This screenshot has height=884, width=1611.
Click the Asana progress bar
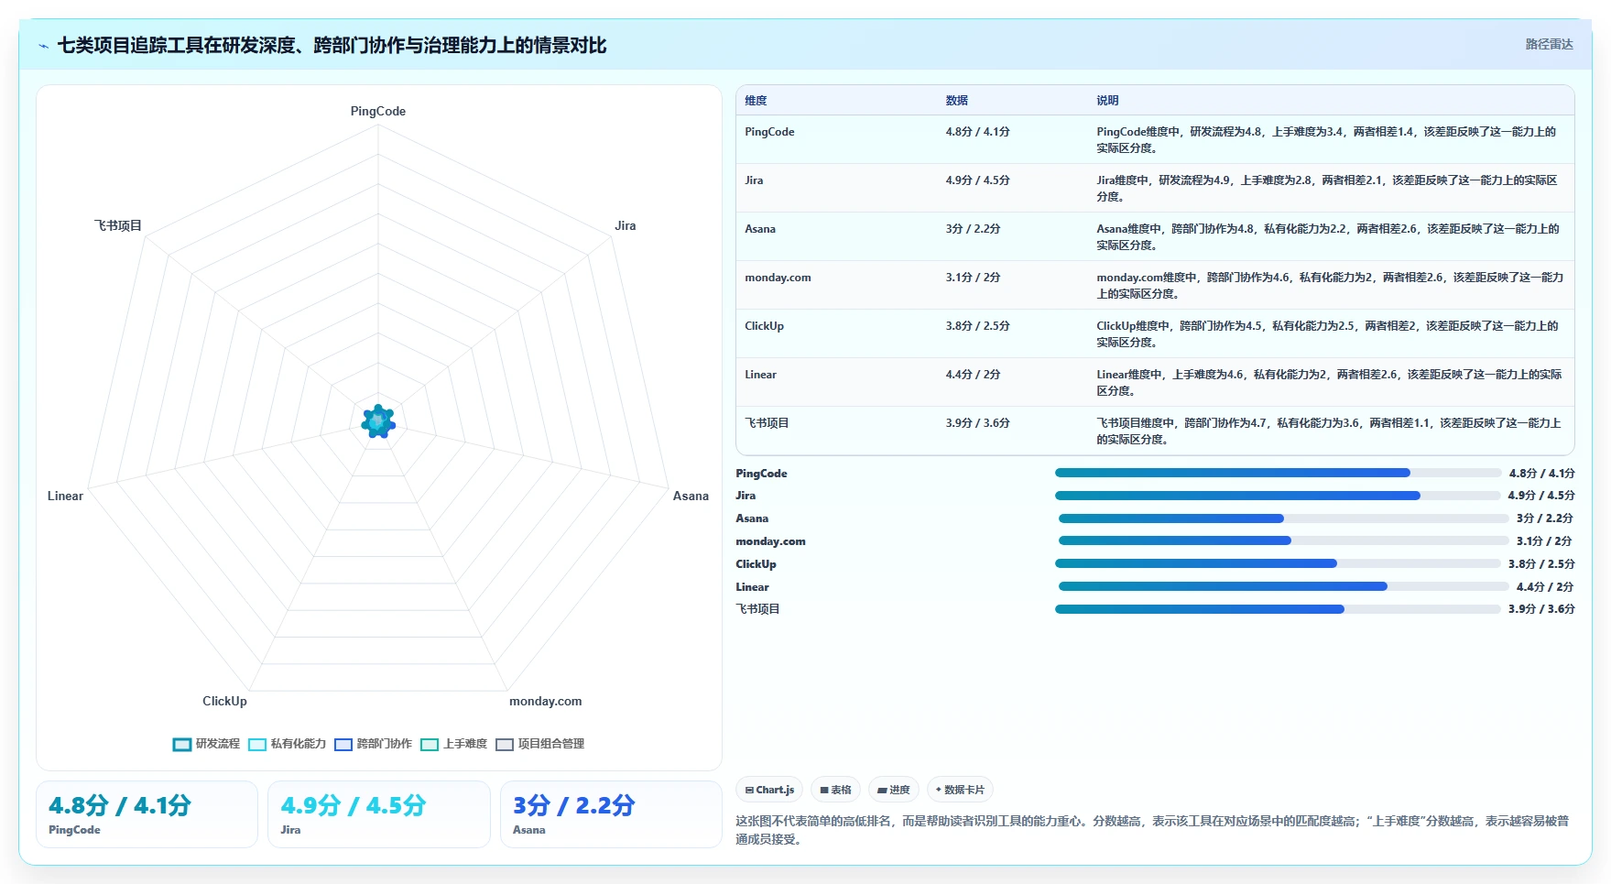tap(1283, 518)
